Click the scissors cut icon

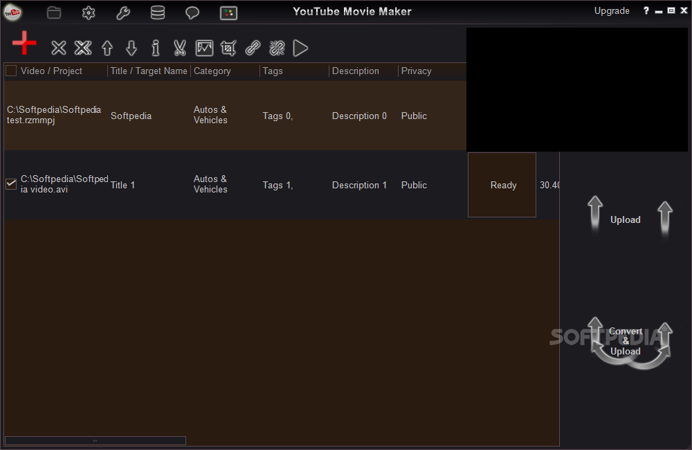pyautogui.click(x=180, y=48)
